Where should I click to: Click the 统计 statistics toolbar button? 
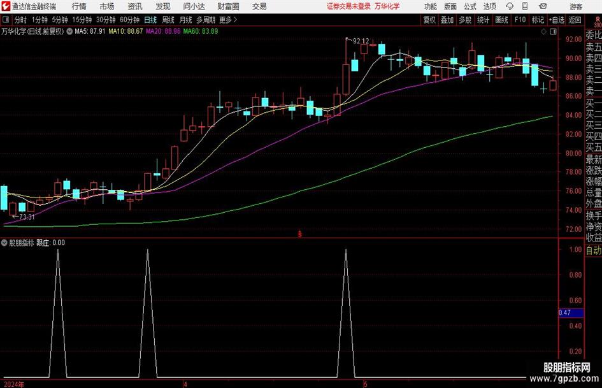[x=484, y=20]
